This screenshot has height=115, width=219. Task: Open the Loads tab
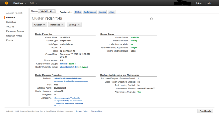coord(111,12)
